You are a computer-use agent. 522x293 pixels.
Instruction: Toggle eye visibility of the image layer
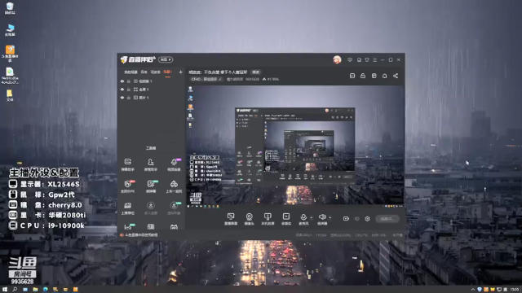coord(122,98)
